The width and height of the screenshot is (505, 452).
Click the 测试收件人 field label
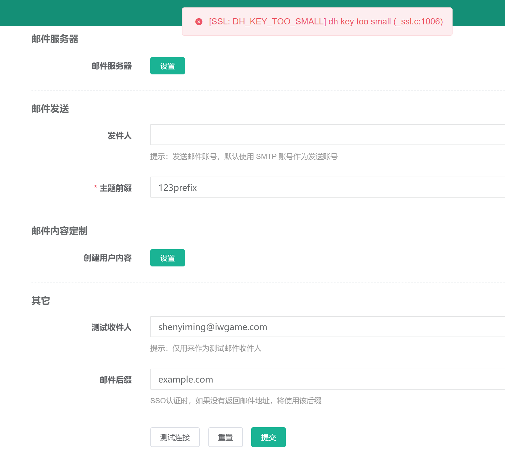point(111,327)
